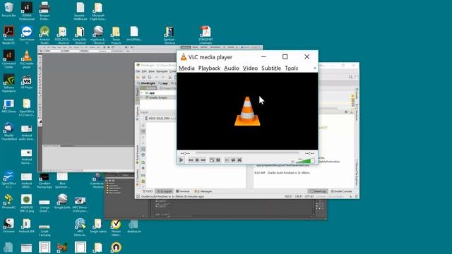Select the Norton desktop icon

[116, 227]
